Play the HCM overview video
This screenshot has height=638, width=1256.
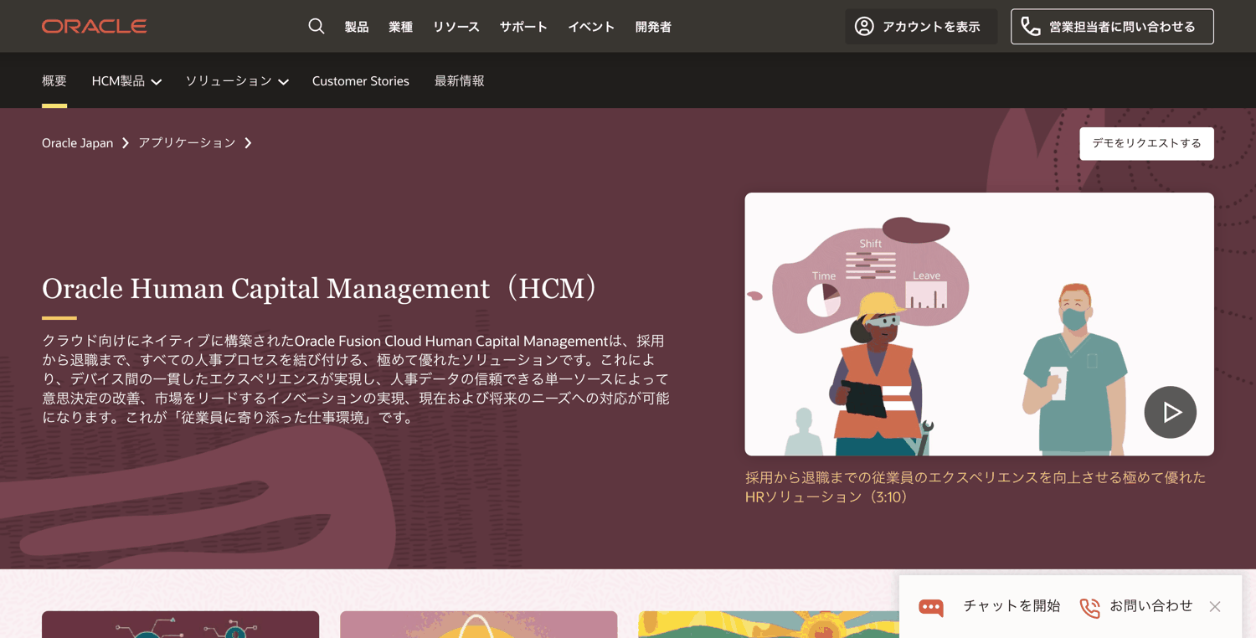coord(1170,412)
